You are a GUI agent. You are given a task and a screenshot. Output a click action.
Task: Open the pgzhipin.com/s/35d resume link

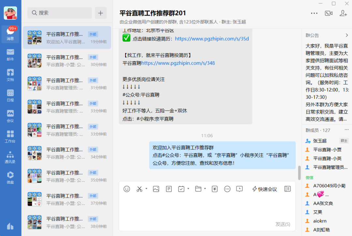pos(212,38)
